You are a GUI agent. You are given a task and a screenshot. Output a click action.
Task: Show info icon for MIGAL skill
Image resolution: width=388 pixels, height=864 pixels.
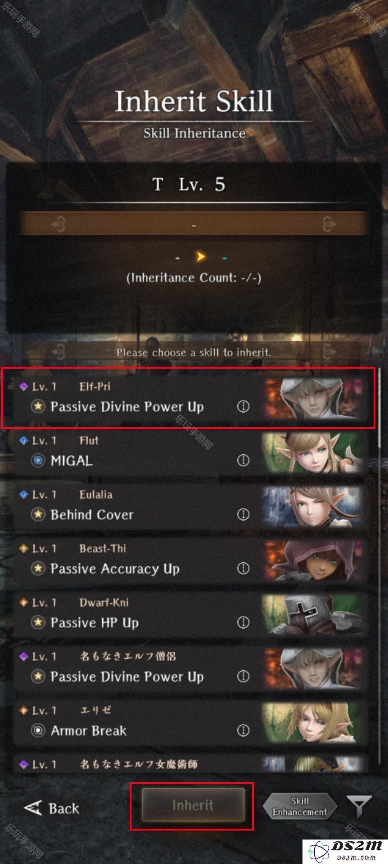[243, 460]
